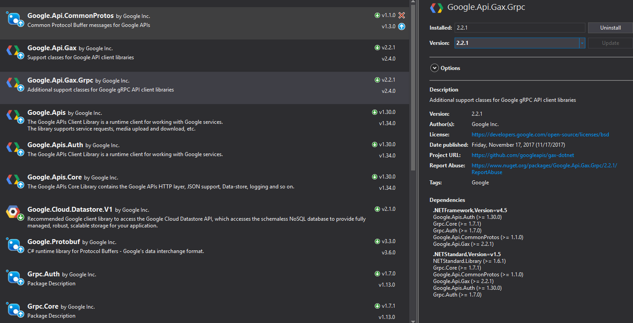
Task: Click the Description heading in details panel
Action: (x=444, y=90)
